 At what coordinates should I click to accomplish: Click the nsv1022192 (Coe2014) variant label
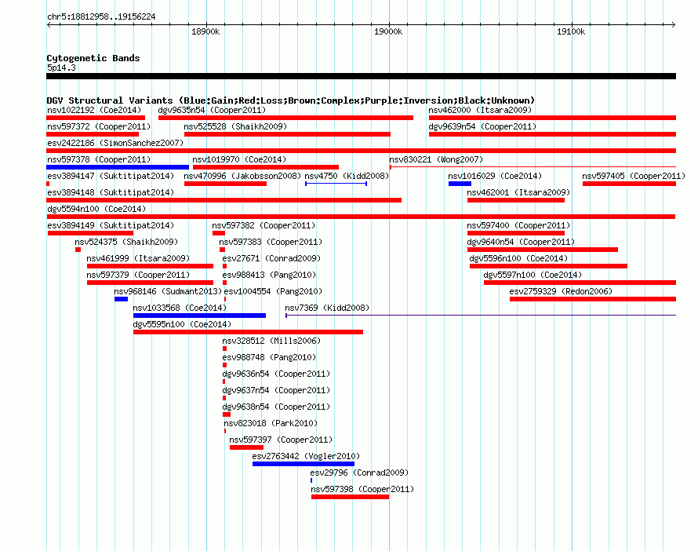pyautogui.click(x=94, y=110)
